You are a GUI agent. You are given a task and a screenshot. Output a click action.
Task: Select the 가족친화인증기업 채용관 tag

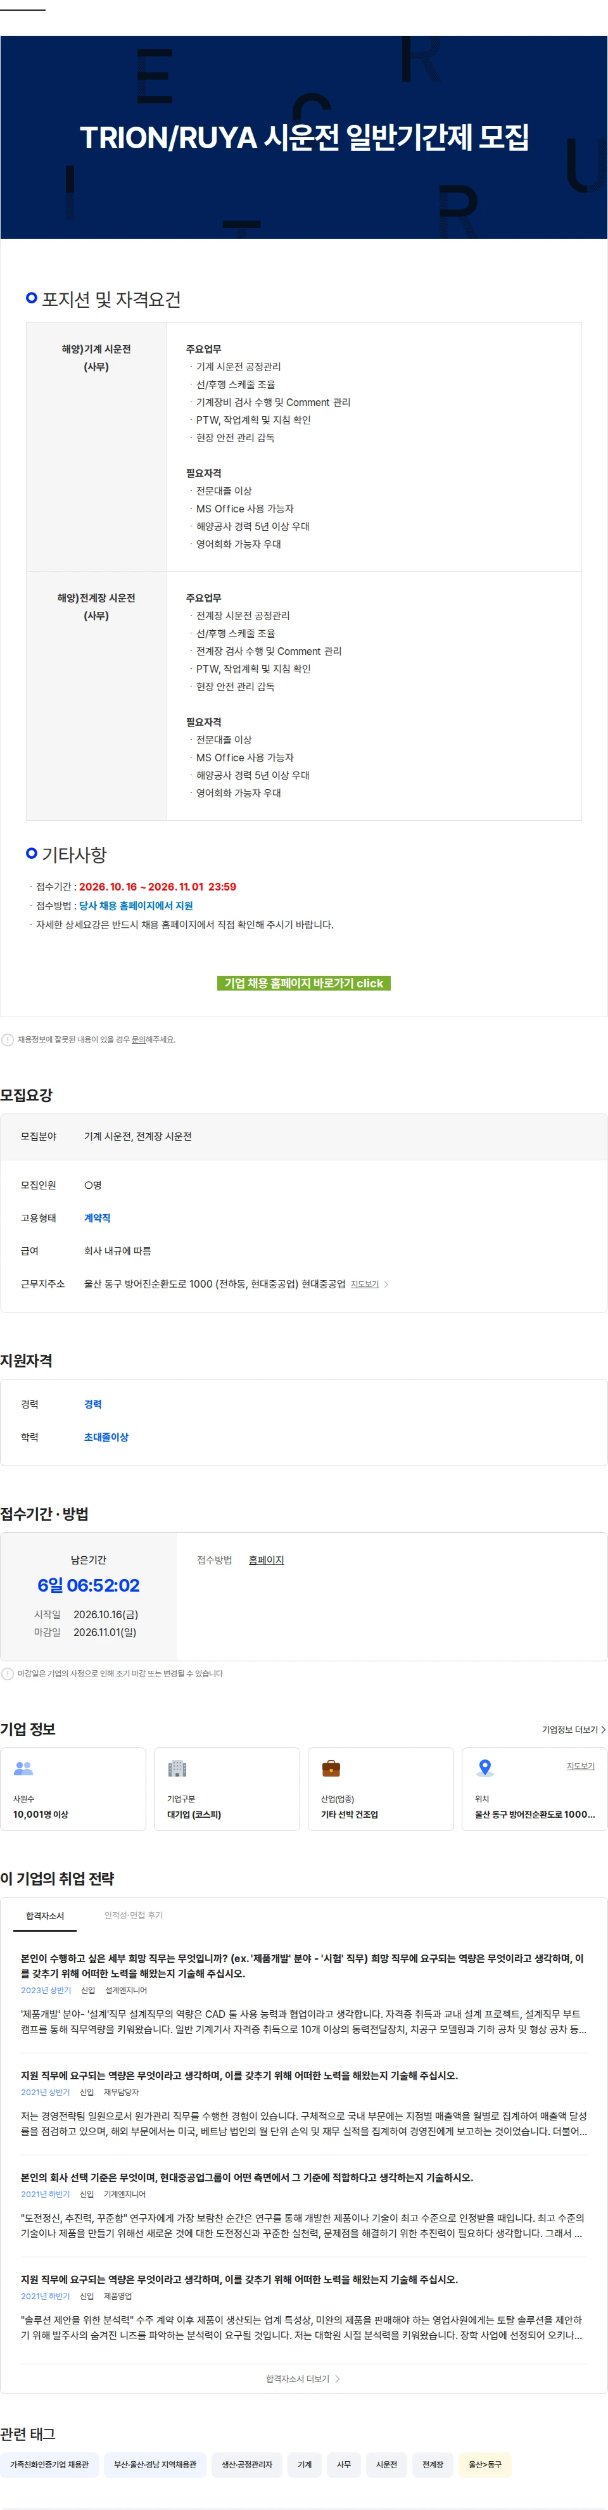(x=49, y=2464)
